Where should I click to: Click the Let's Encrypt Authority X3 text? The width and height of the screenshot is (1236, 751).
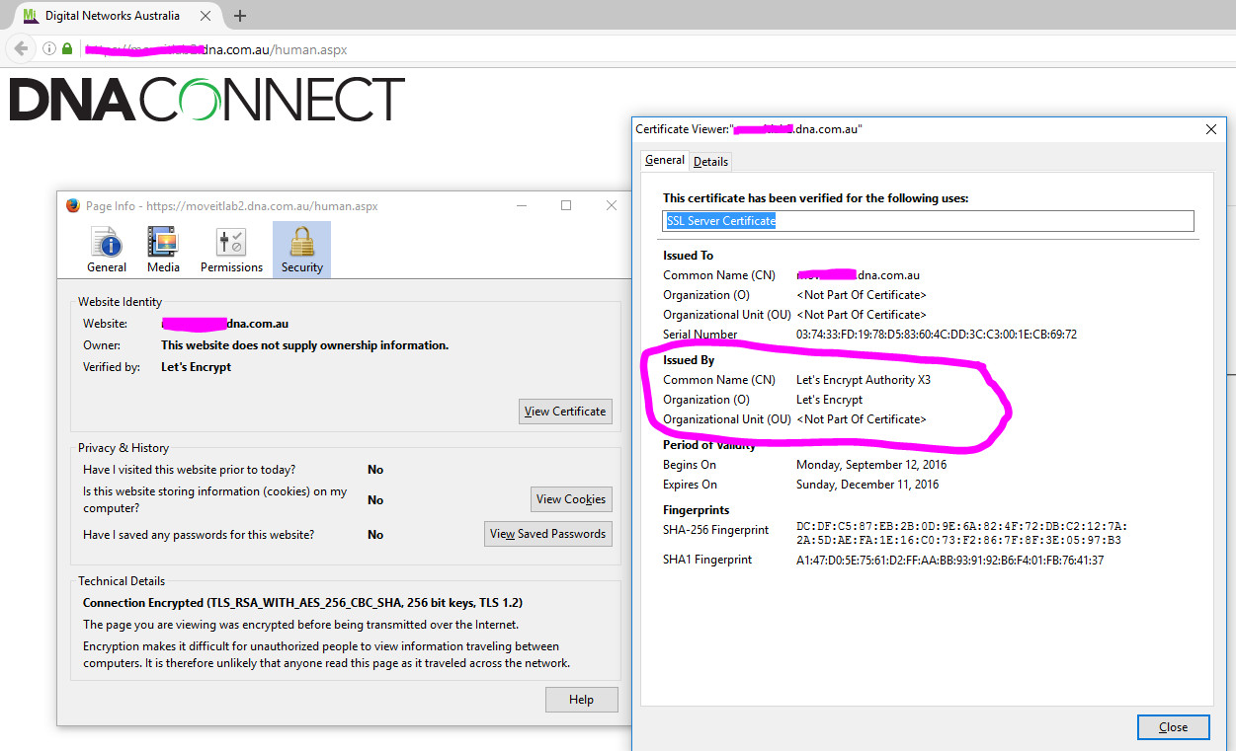pos(864,380)
